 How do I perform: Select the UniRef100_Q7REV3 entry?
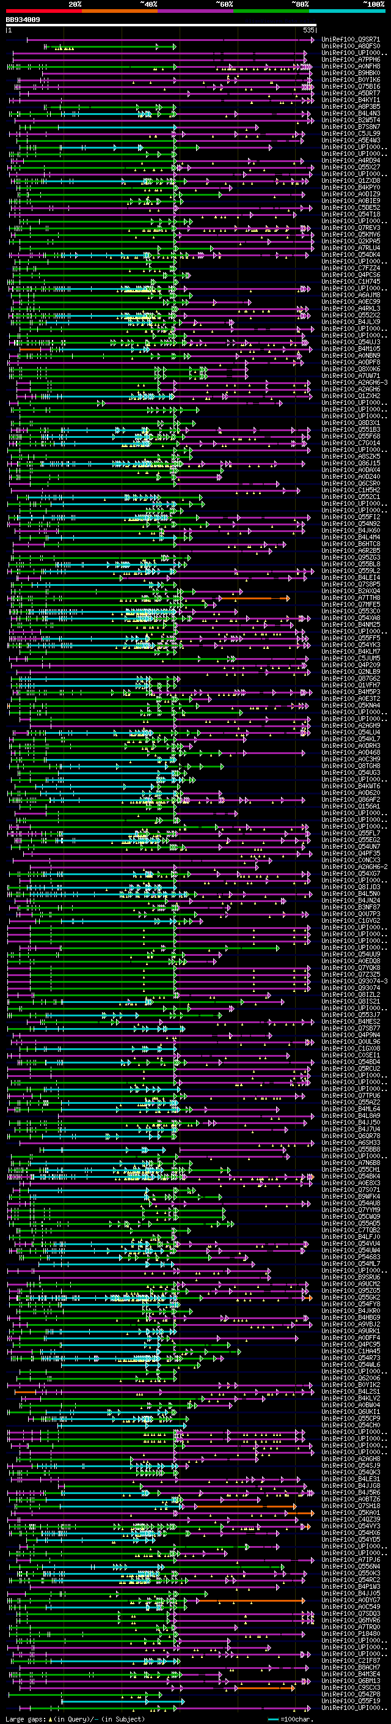(x=351, y=228)
